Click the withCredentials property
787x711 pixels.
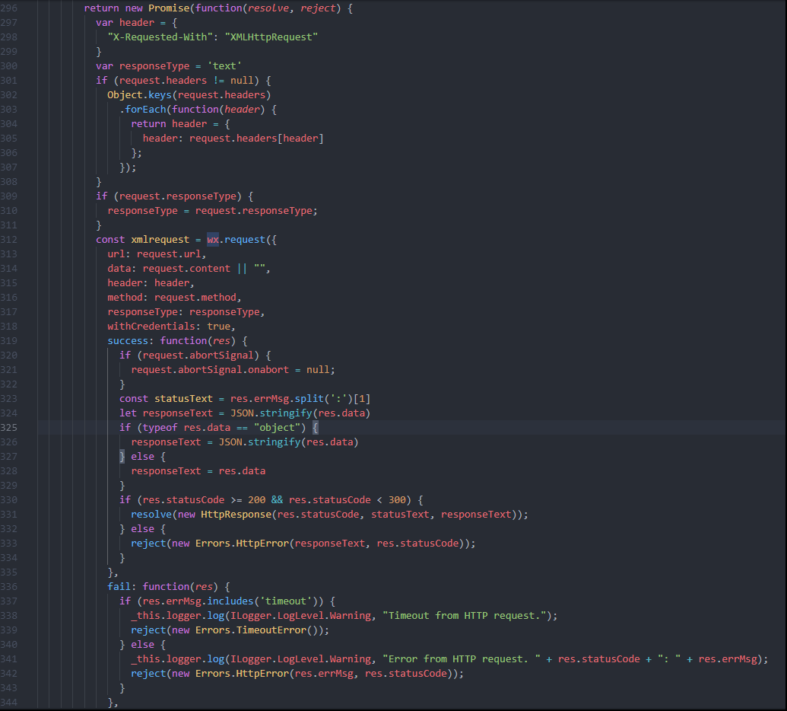click(x=151, y=327)
